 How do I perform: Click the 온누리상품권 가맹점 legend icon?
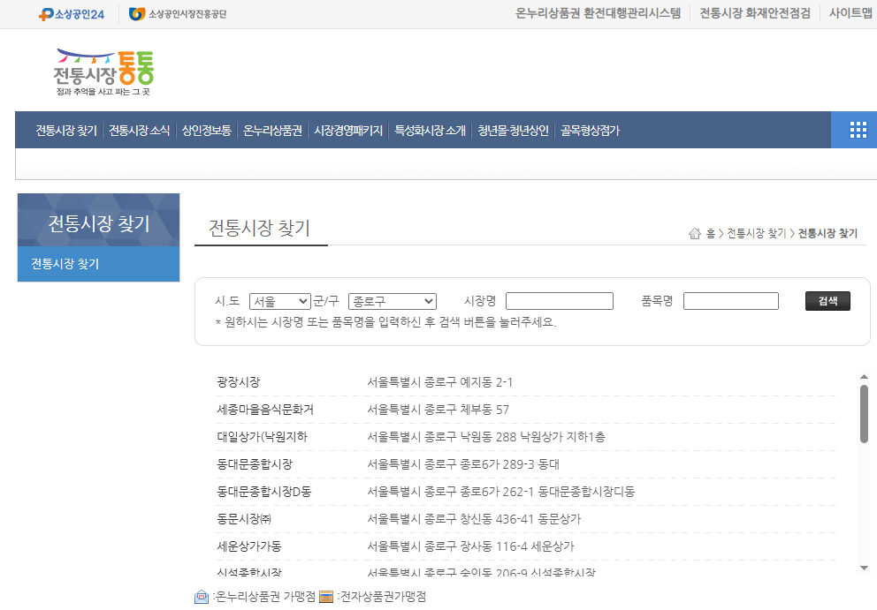click(x=202, y=597)
